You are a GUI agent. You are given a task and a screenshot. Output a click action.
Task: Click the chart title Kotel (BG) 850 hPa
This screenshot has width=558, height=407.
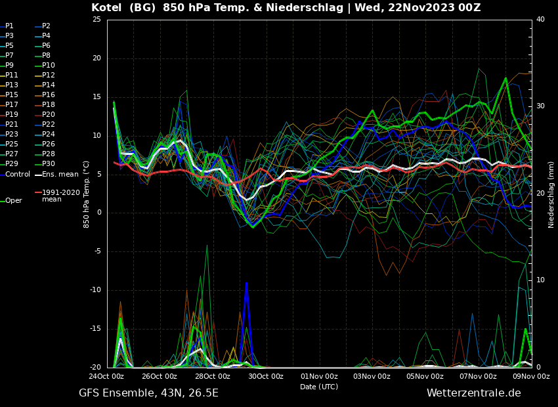tap(286, 8)
